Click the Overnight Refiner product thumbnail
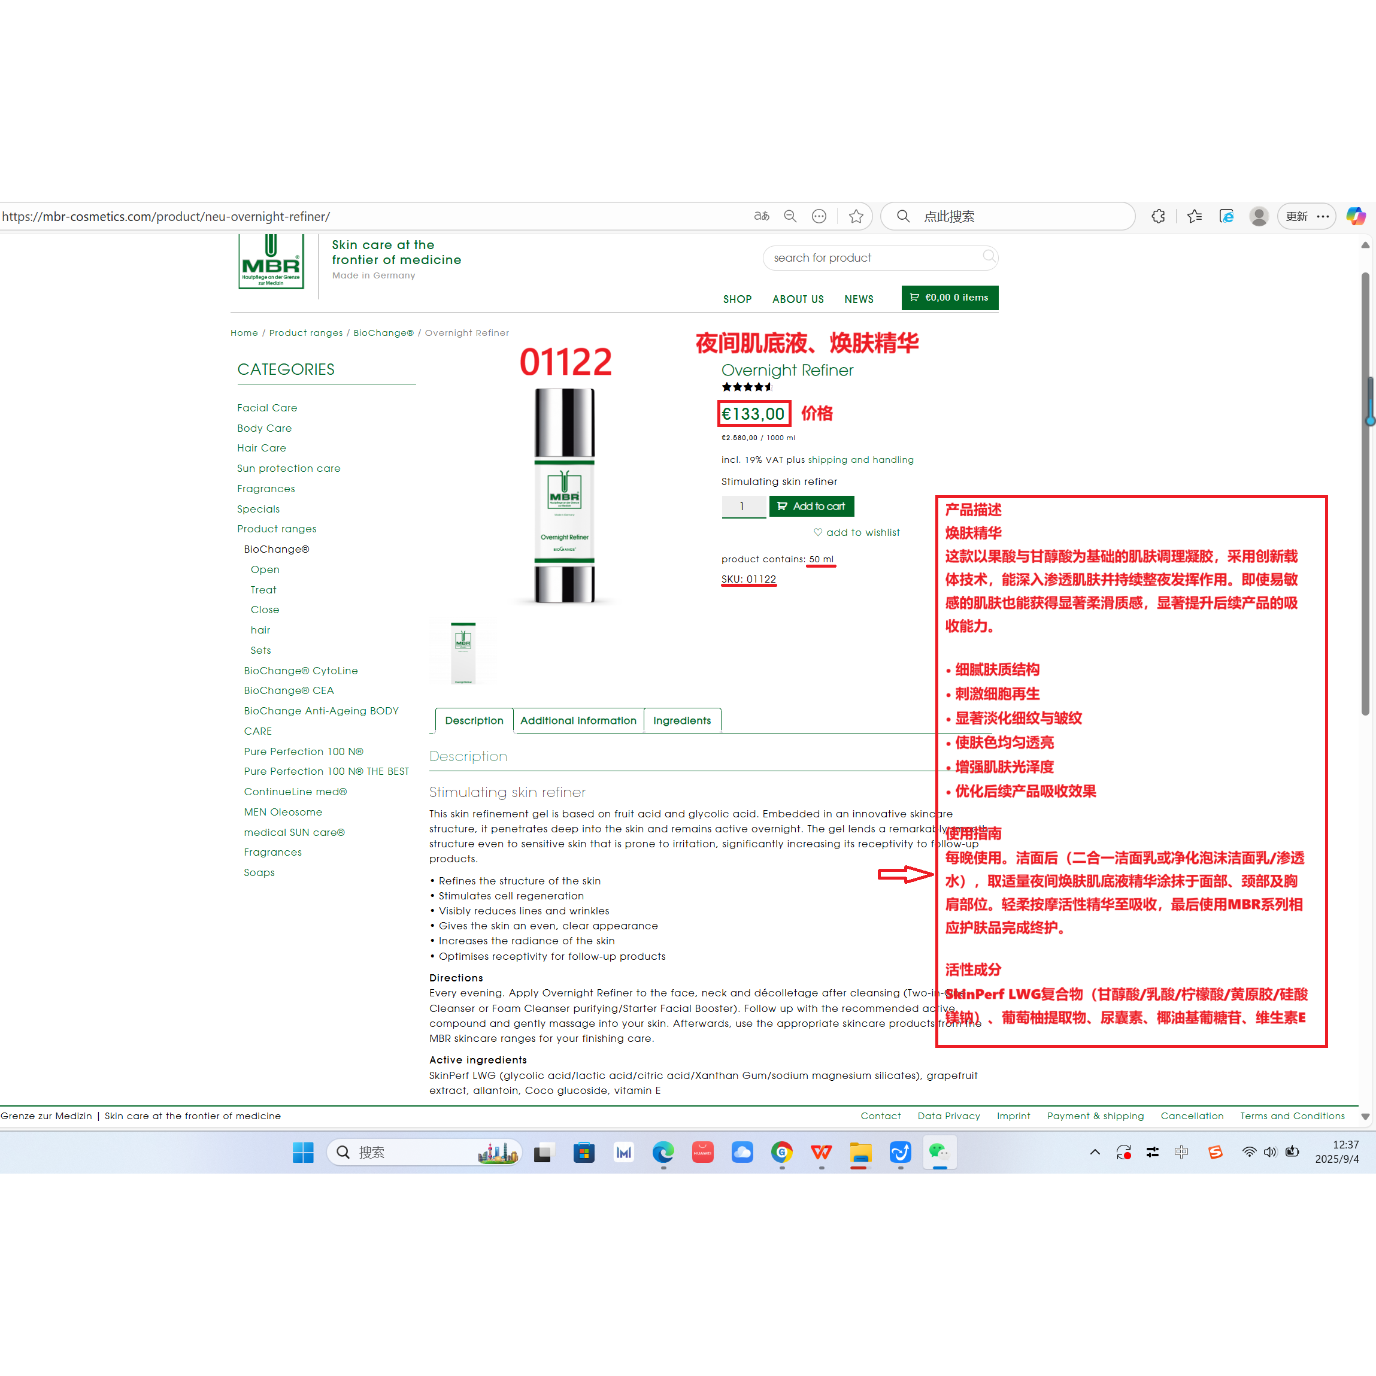 click(x=463, y=651)
